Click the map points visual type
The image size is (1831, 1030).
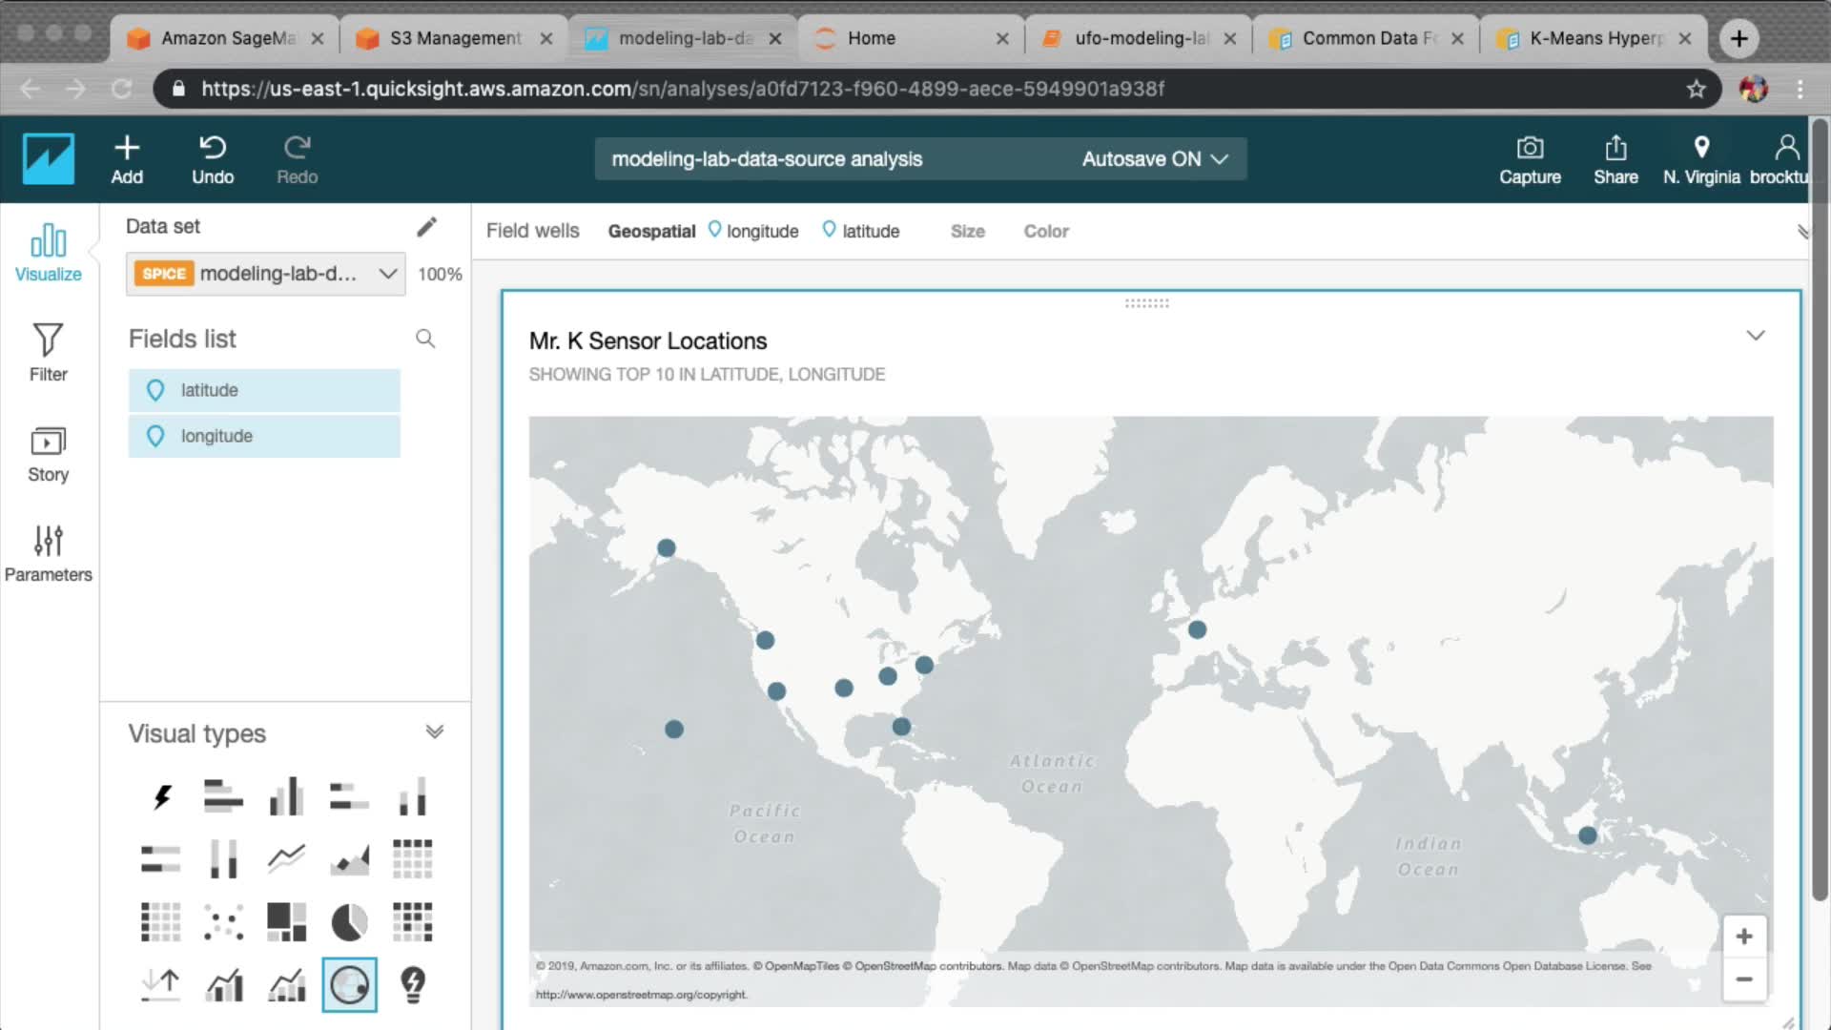pyautogui.click(x=349, y=984)
